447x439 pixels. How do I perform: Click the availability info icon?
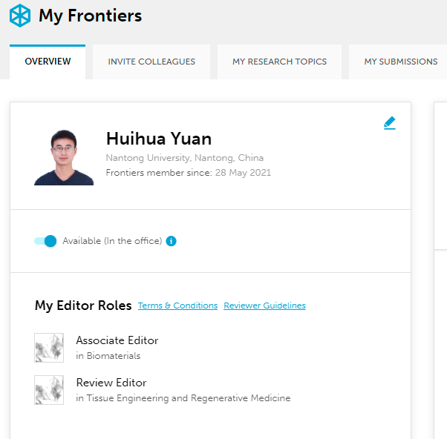tap(171, 241)
